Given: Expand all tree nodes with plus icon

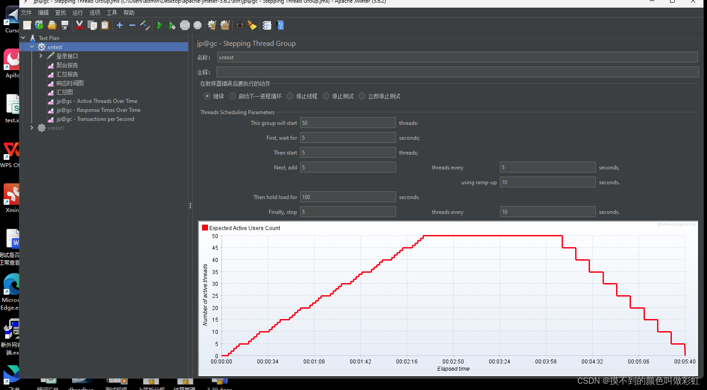Looking at the screenshot, I should (x=120, y=25).
